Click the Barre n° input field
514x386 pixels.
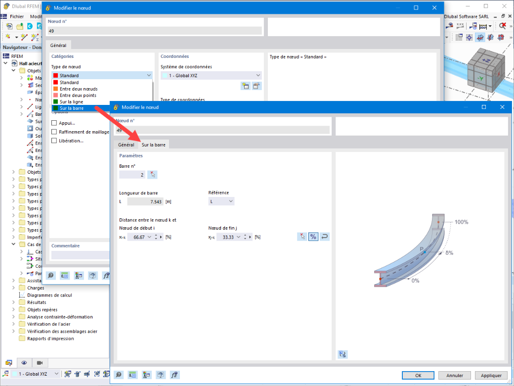(x=132, y=175)
